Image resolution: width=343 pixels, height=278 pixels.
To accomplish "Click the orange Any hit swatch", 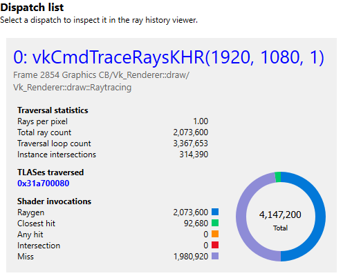I will (215, 234).
